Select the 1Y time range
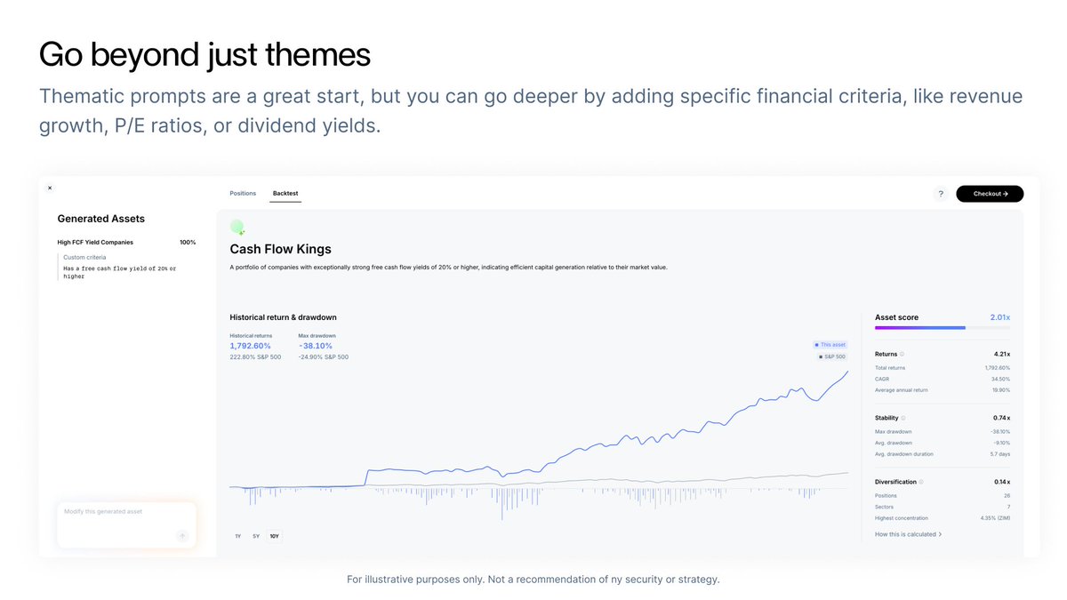Screen dimensions: 1067x600 (238, 536)
